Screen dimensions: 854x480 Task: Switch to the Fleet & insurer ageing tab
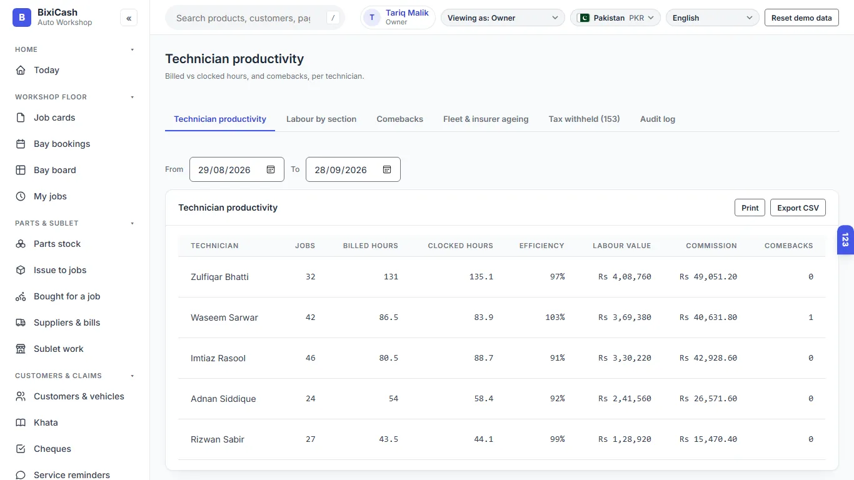(x=486, y=119)
